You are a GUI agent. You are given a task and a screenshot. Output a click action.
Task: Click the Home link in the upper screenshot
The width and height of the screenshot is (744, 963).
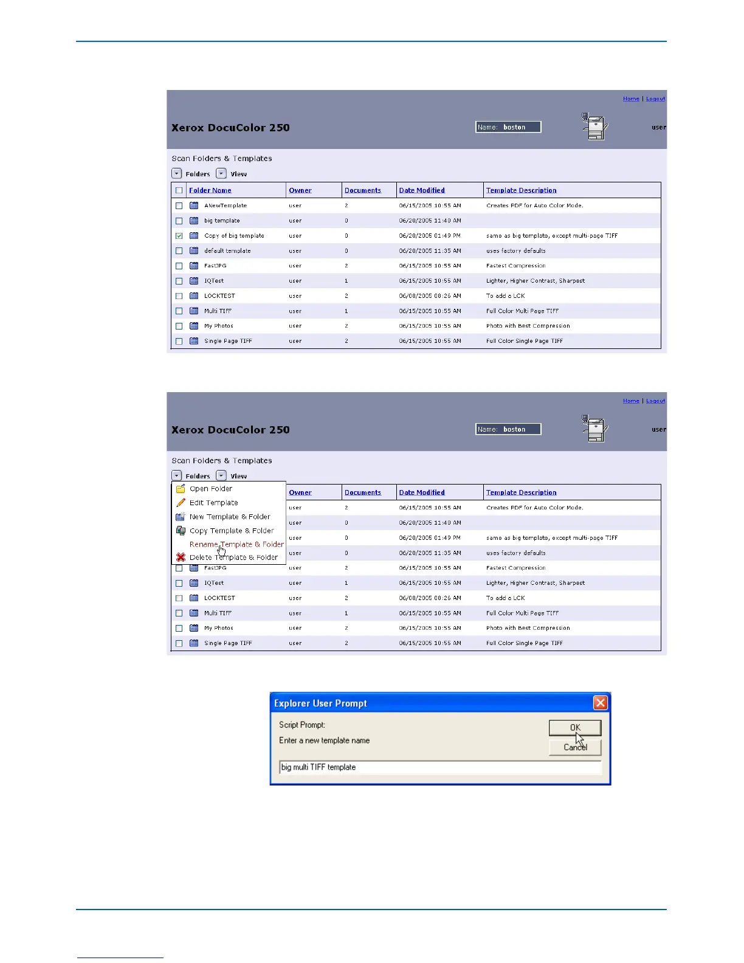[631, 98]
